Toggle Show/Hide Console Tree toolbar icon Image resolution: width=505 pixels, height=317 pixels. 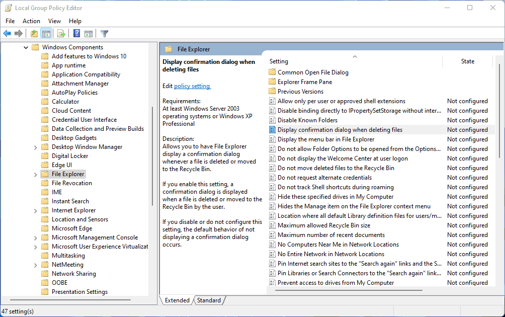pyautogui.click(x=46, y=34)
